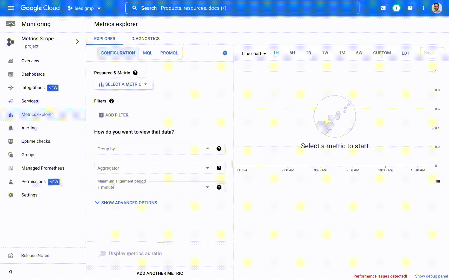Open help for Resource & Metric

click(x=135, y=73)
